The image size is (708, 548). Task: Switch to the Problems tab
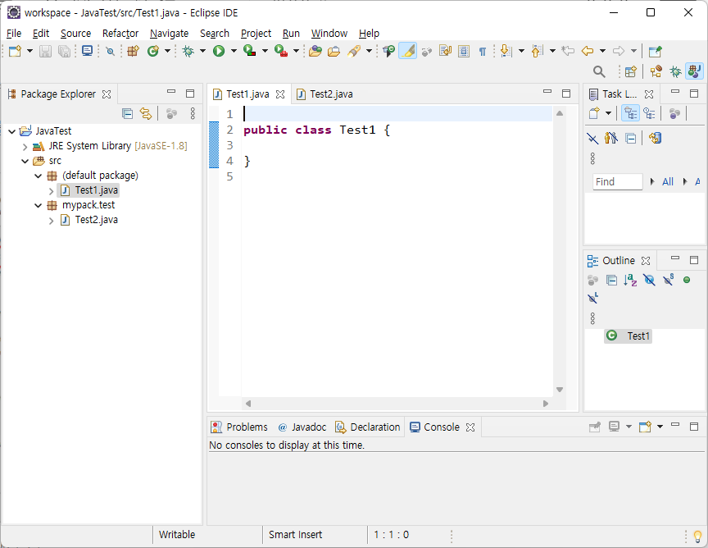tap(239, 427)
